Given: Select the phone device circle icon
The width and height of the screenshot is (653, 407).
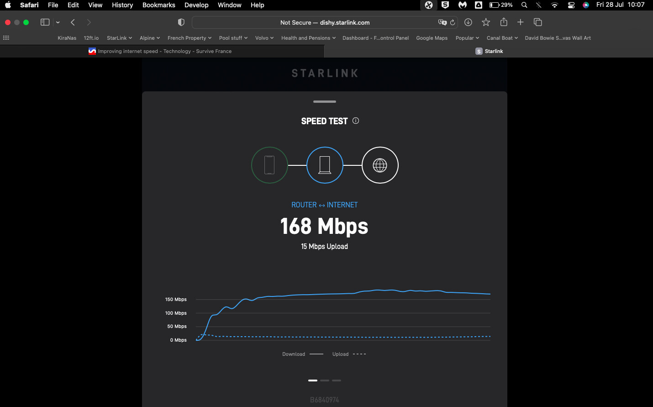Looking at the screenshot, I should (x=269, y=165).
